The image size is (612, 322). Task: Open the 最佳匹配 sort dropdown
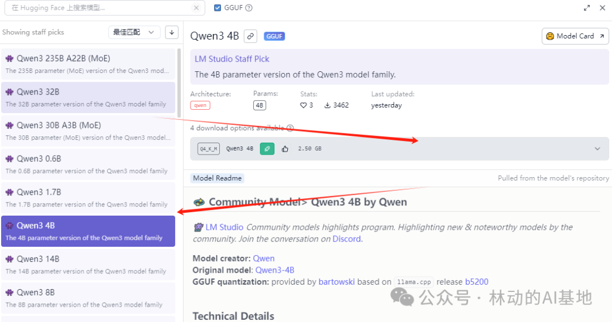coord(134,32)
